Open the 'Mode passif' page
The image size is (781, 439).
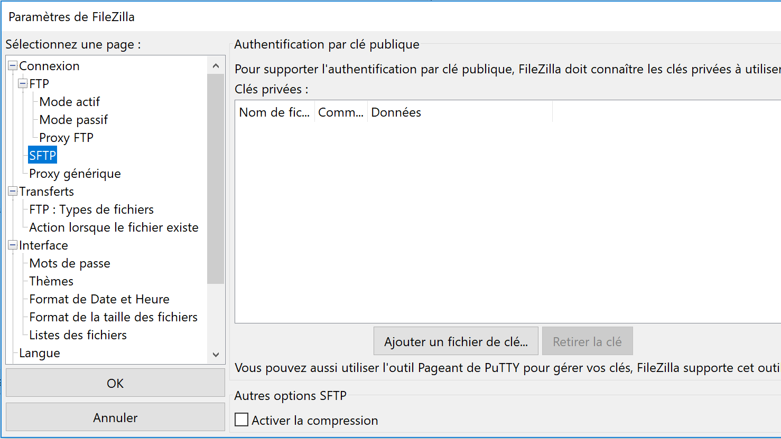(x=73, y=120)
